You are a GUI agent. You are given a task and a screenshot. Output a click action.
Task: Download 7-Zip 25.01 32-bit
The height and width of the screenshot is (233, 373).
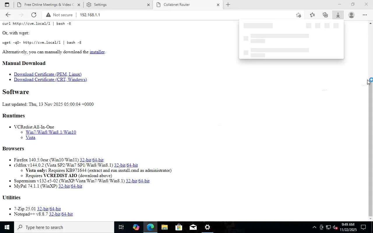(43, 209)
